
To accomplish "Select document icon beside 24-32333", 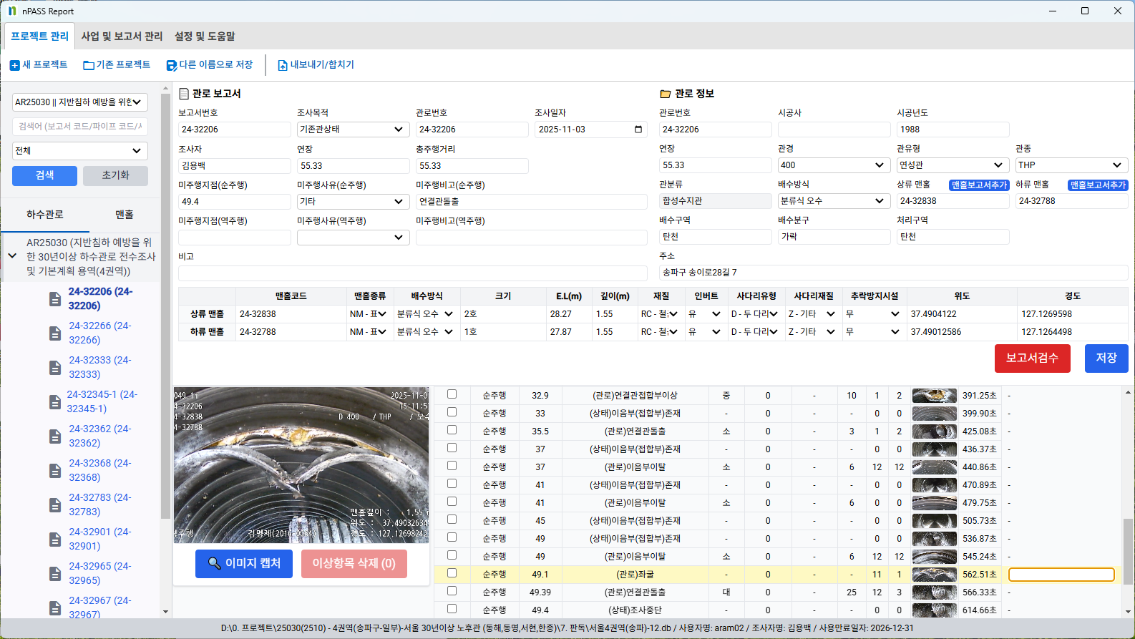I will 55,368.
